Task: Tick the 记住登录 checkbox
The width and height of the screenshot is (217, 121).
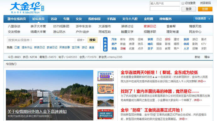Action: coord(183,3)
